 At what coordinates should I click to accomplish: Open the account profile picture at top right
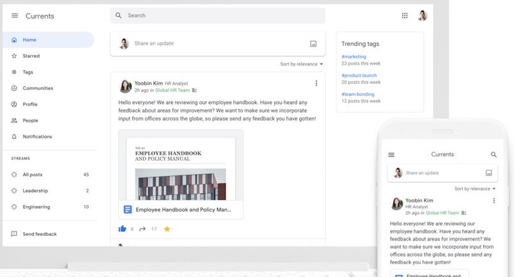click(423, 15)
